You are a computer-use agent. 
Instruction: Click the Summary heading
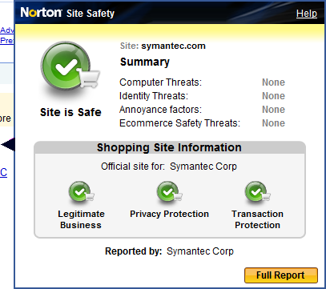[x=145, y=62]
